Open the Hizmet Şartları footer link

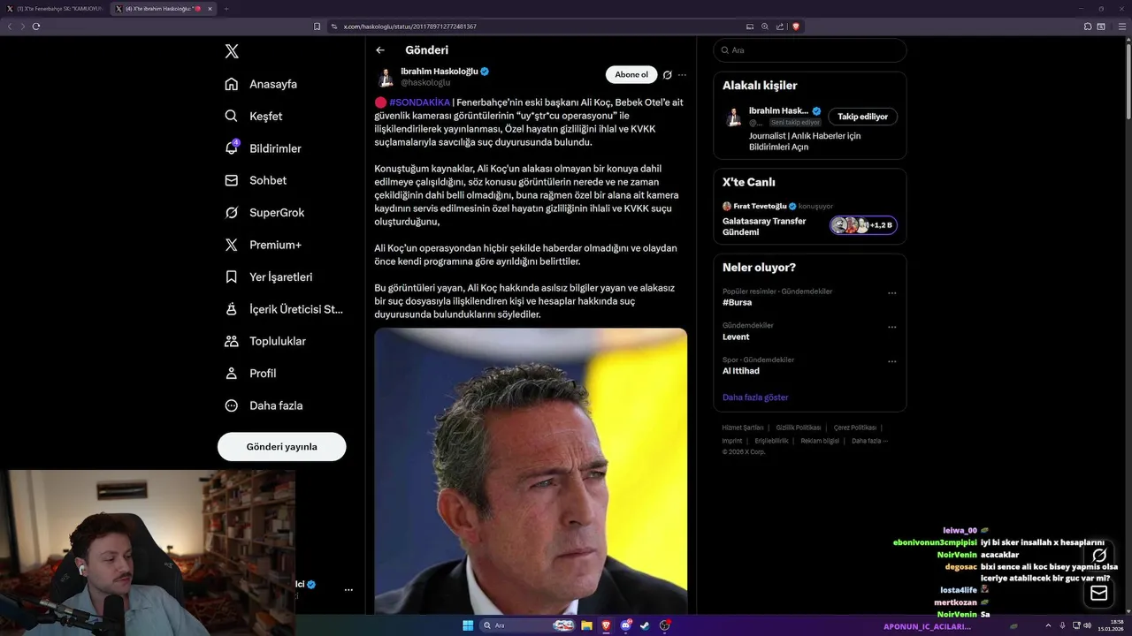(743, 428)
